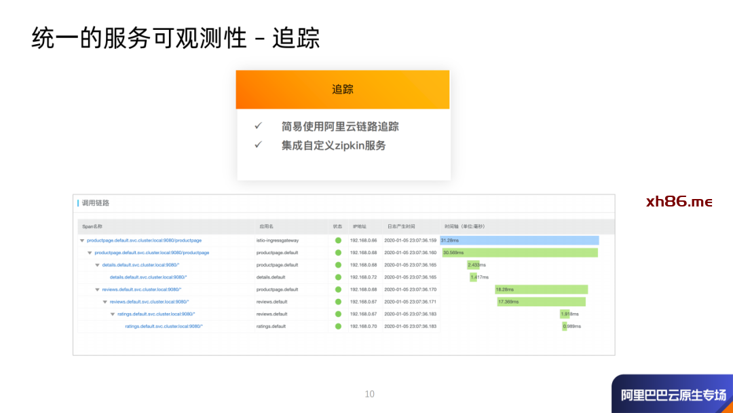This screenshot has width=733, height=413.
Task: Click the 阿里巴巴云原生专场 badge
Action: click(672, 395)
